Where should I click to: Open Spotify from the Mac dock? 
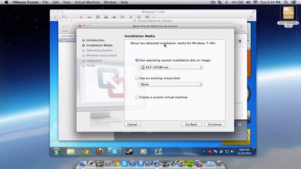coord(190,163)
